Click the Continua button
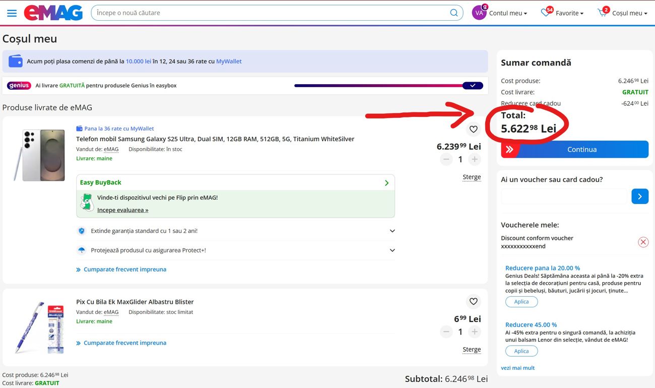This screenshot has width=655, height=388. (574, 149)
